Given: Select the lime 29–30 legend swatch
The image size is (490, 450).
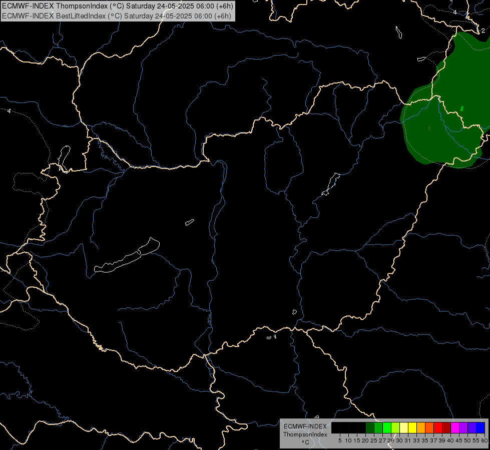Looking at the screenshot, I should point(395,427).
